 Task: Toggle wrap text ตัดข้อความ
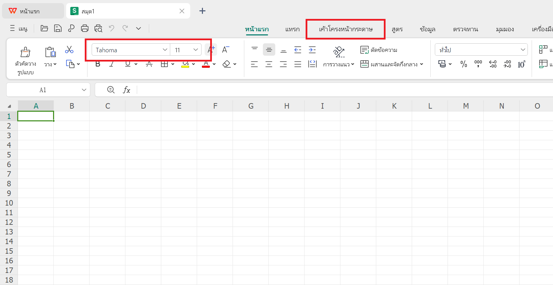(x=379, y=50)
